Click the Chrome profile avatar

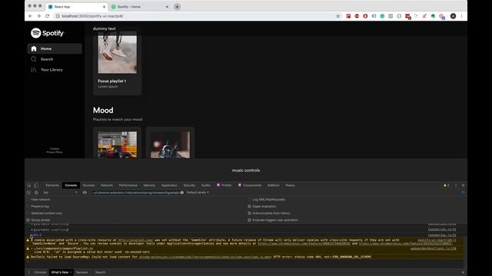click(x=453, y=16)
